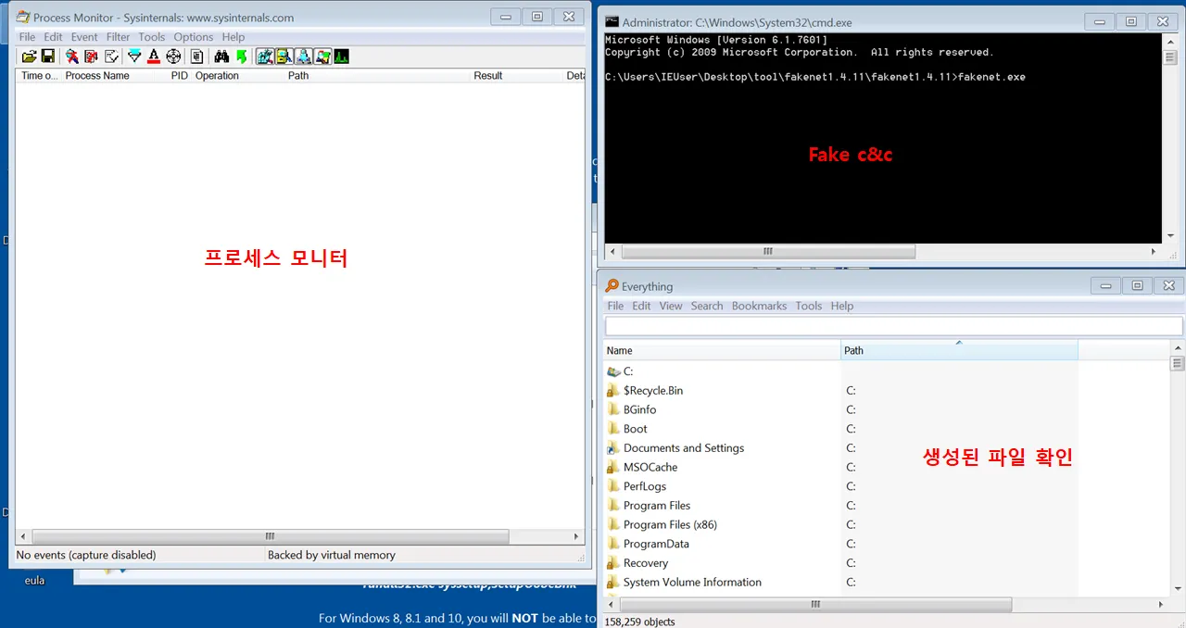Screen dimensions: 1186x628
Task: Click the Process Monitor window title icon
Action: tap(22, 18)
